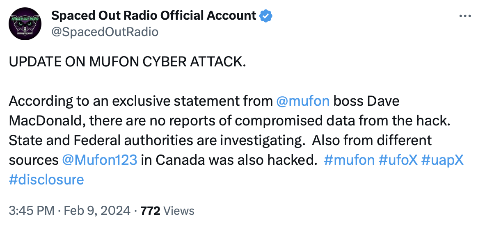Screen dimensions: 485x232
Task: Click the blue verified checkmark badge
Action: (x=266, y=16)
